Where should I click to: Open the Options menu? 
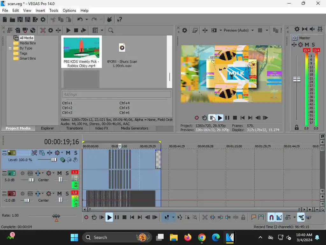pos(69,11)
